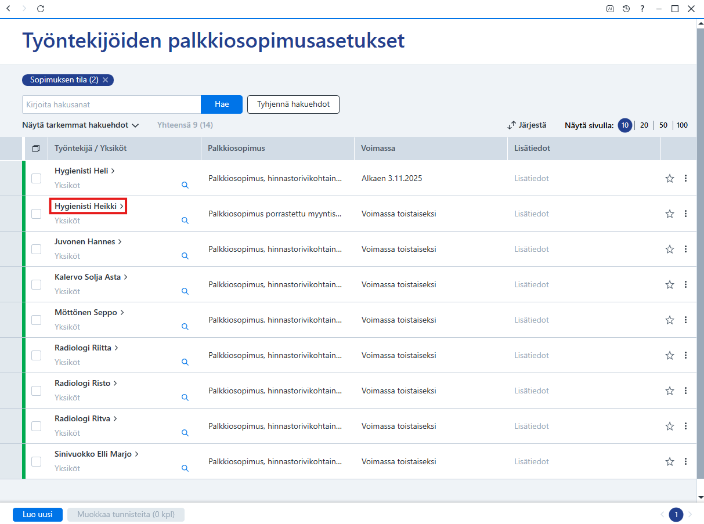Search units for Möttönen Seppo
The height and width of the screenshot is (524, 704).
pyautogui.click(x=185, y=327)
